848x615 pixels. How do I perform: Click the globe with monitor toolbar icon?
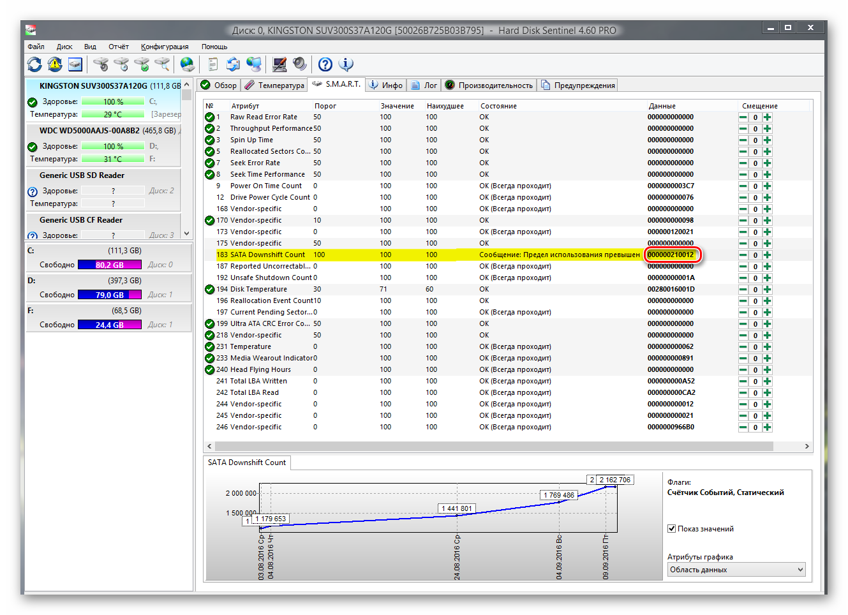(254, 64)
